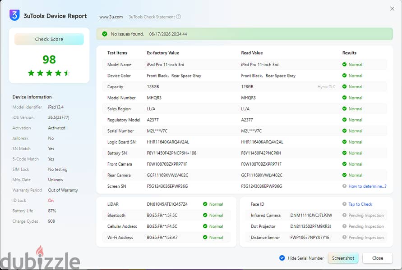Click Bluetooth green Normal icon
Viewport: 402px width, 270px height.
point(205,215)
